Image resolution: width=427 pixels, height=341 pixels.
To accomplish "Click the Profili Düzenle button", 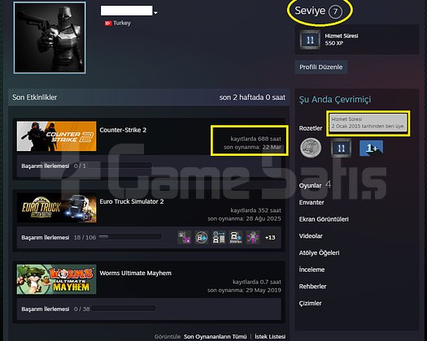I will [x=321, y=67].
